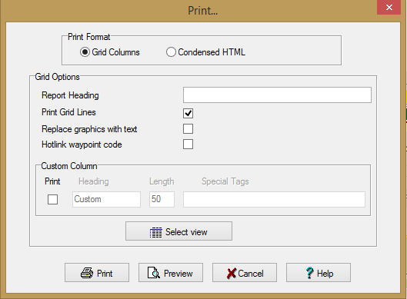Viewport: 407px width, 299px height.
Task: Click the Report Heading text field
Action: pos(277,95)
